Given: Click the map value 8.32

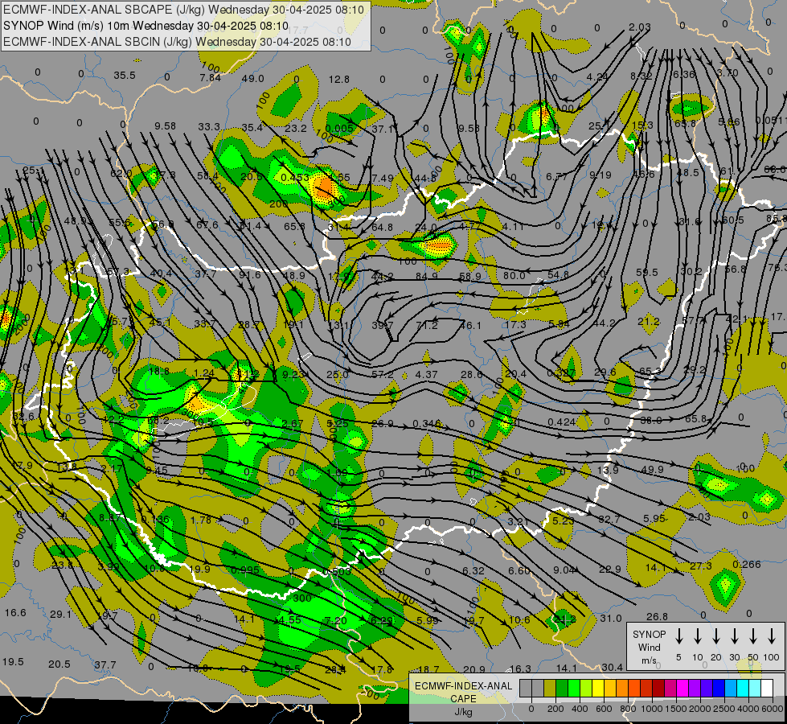Looking at the screenshot, I should pyautogui.click(x=641, y=76).
